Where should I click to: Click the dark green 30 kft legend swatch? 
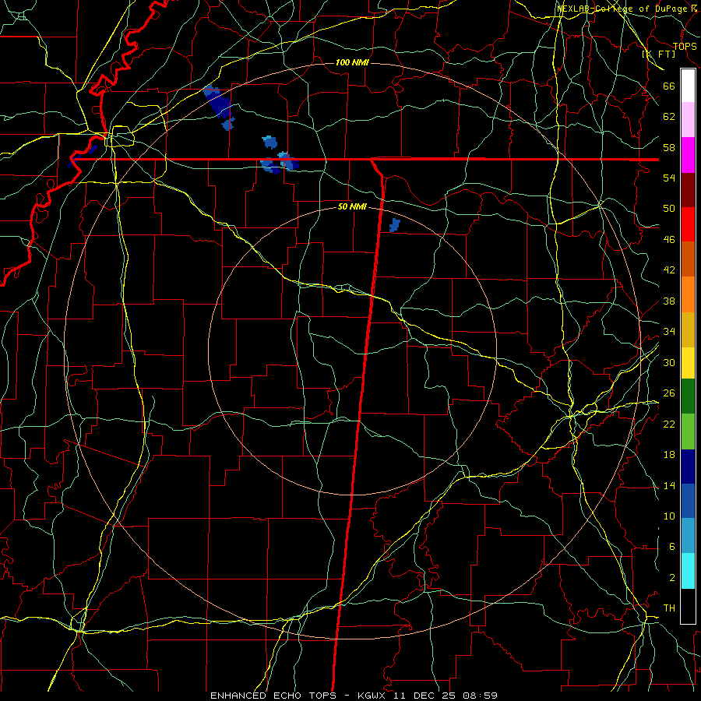click(x=688, y=396)
